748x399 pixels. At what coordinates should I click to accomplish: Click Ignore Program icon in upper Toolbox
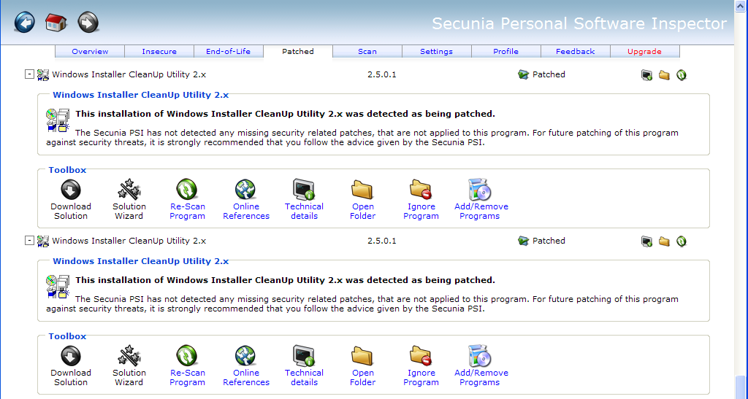(x=421, y=190)
